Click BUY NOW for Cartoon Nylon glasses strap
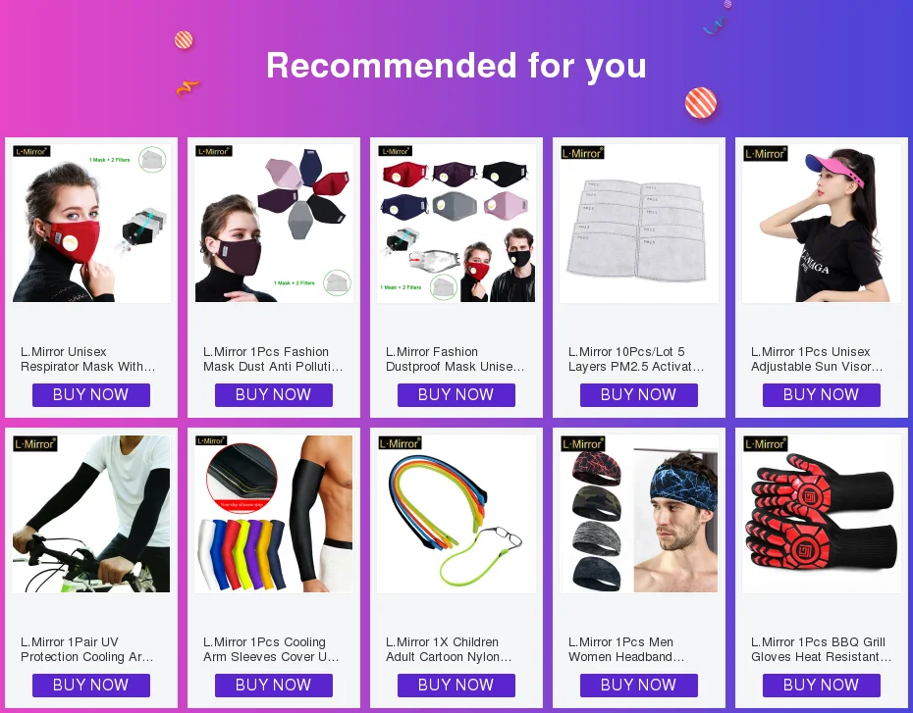The width and height of the screenshot is (913, 713). (x=456, y=686)
